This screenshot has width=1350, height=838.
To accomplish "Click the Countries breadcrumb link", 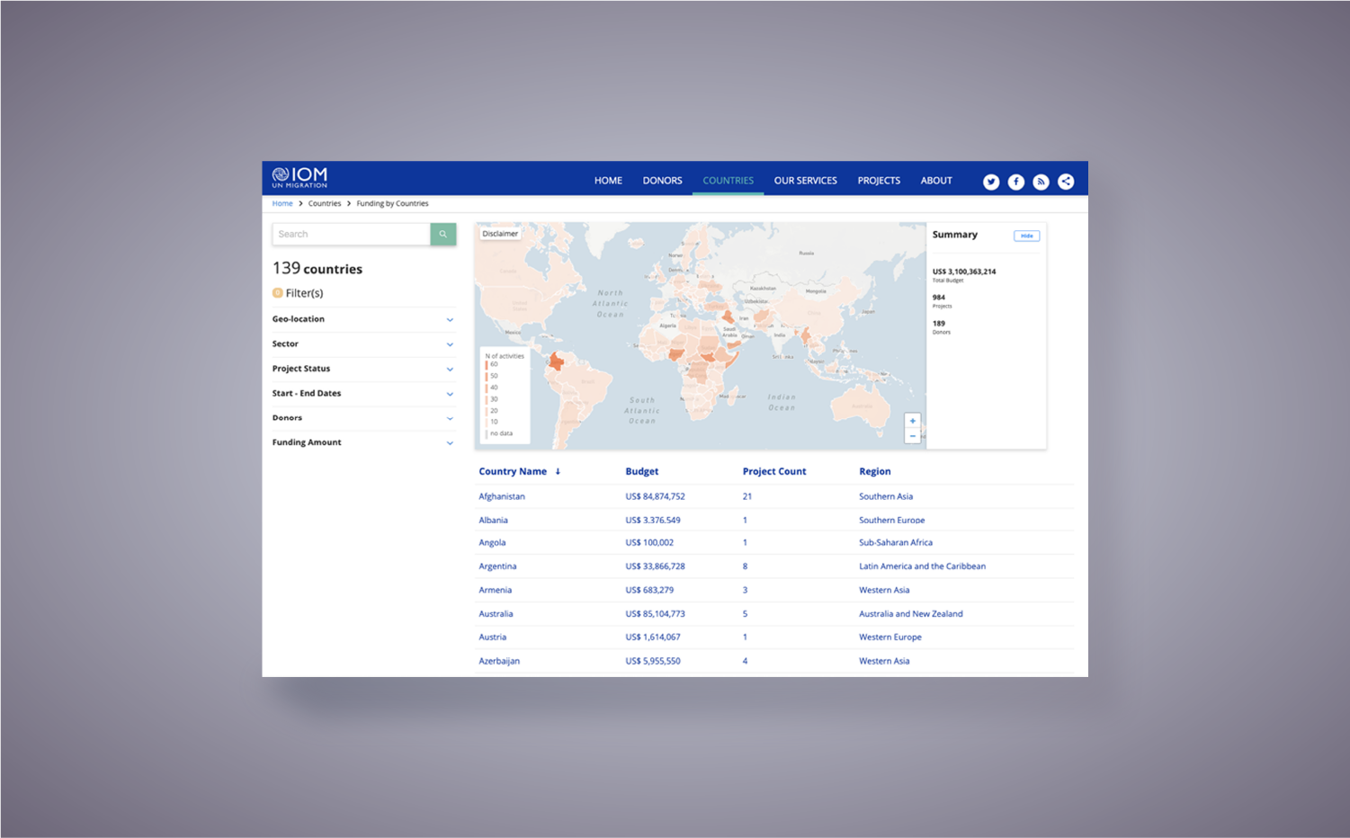I will coord(325,203).
